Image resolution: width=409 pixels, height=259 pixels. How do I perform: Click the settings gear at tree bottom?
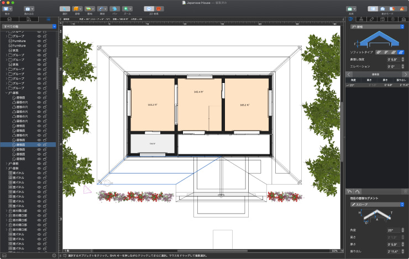coord(54,256)
